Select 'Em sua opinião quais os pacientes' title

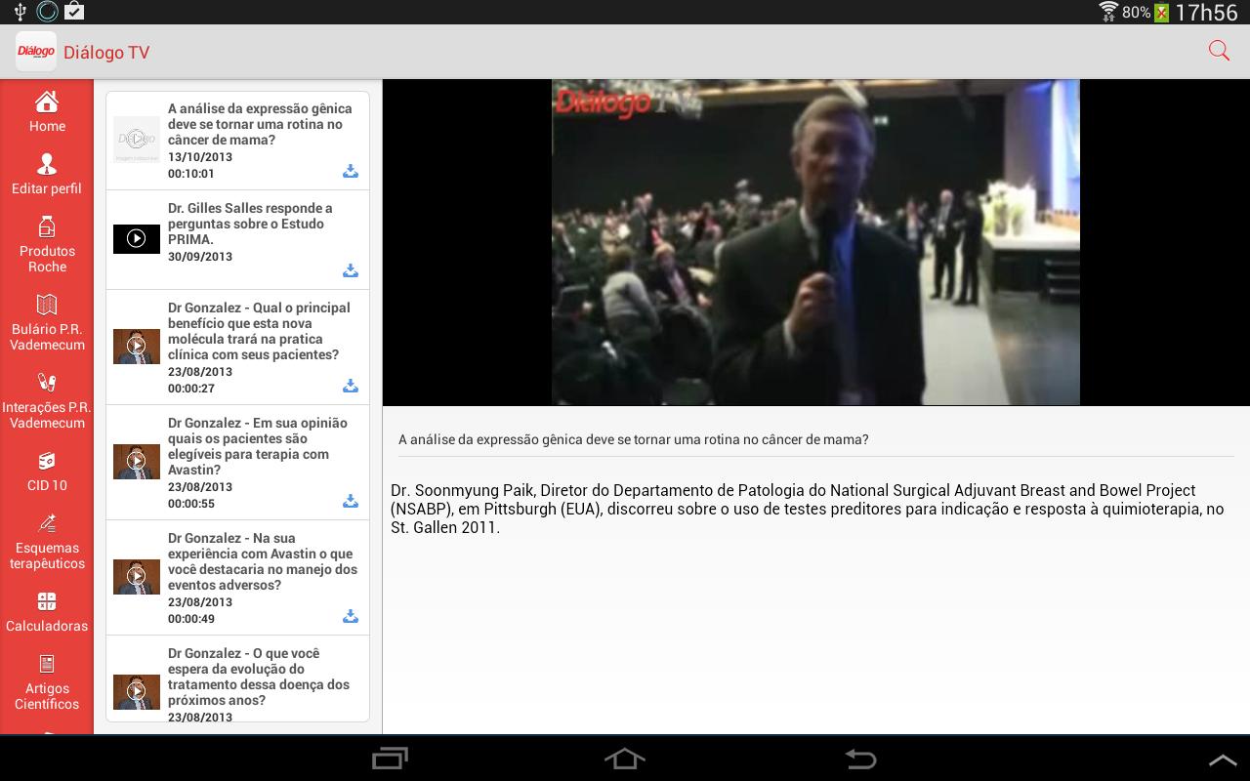coord(258,446)
